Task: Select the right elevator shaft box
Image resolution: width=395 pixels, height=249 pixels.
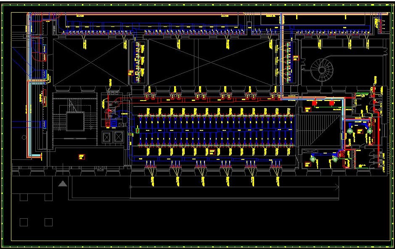Action: click(x=119, y=137)
